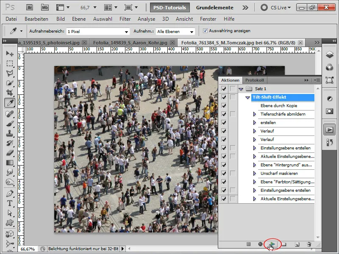
Task: Select the Type tool
Action: coord(10,203)
